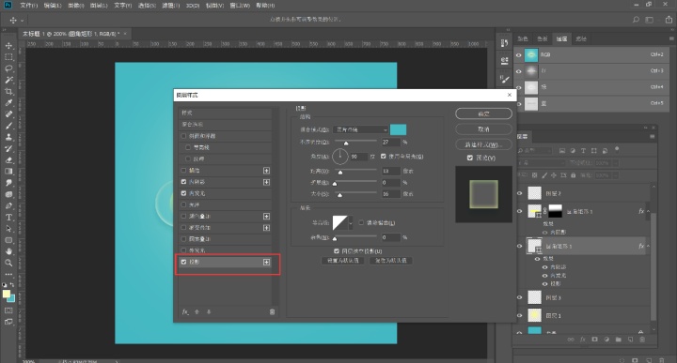Click the share icon at top right
This screenshot has height=363, width=677.
click(x=669, y=20)
